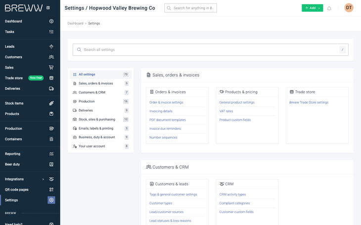Select Production settings category
The width and height of the screenshot is (361, 225).
click(100, 101)
